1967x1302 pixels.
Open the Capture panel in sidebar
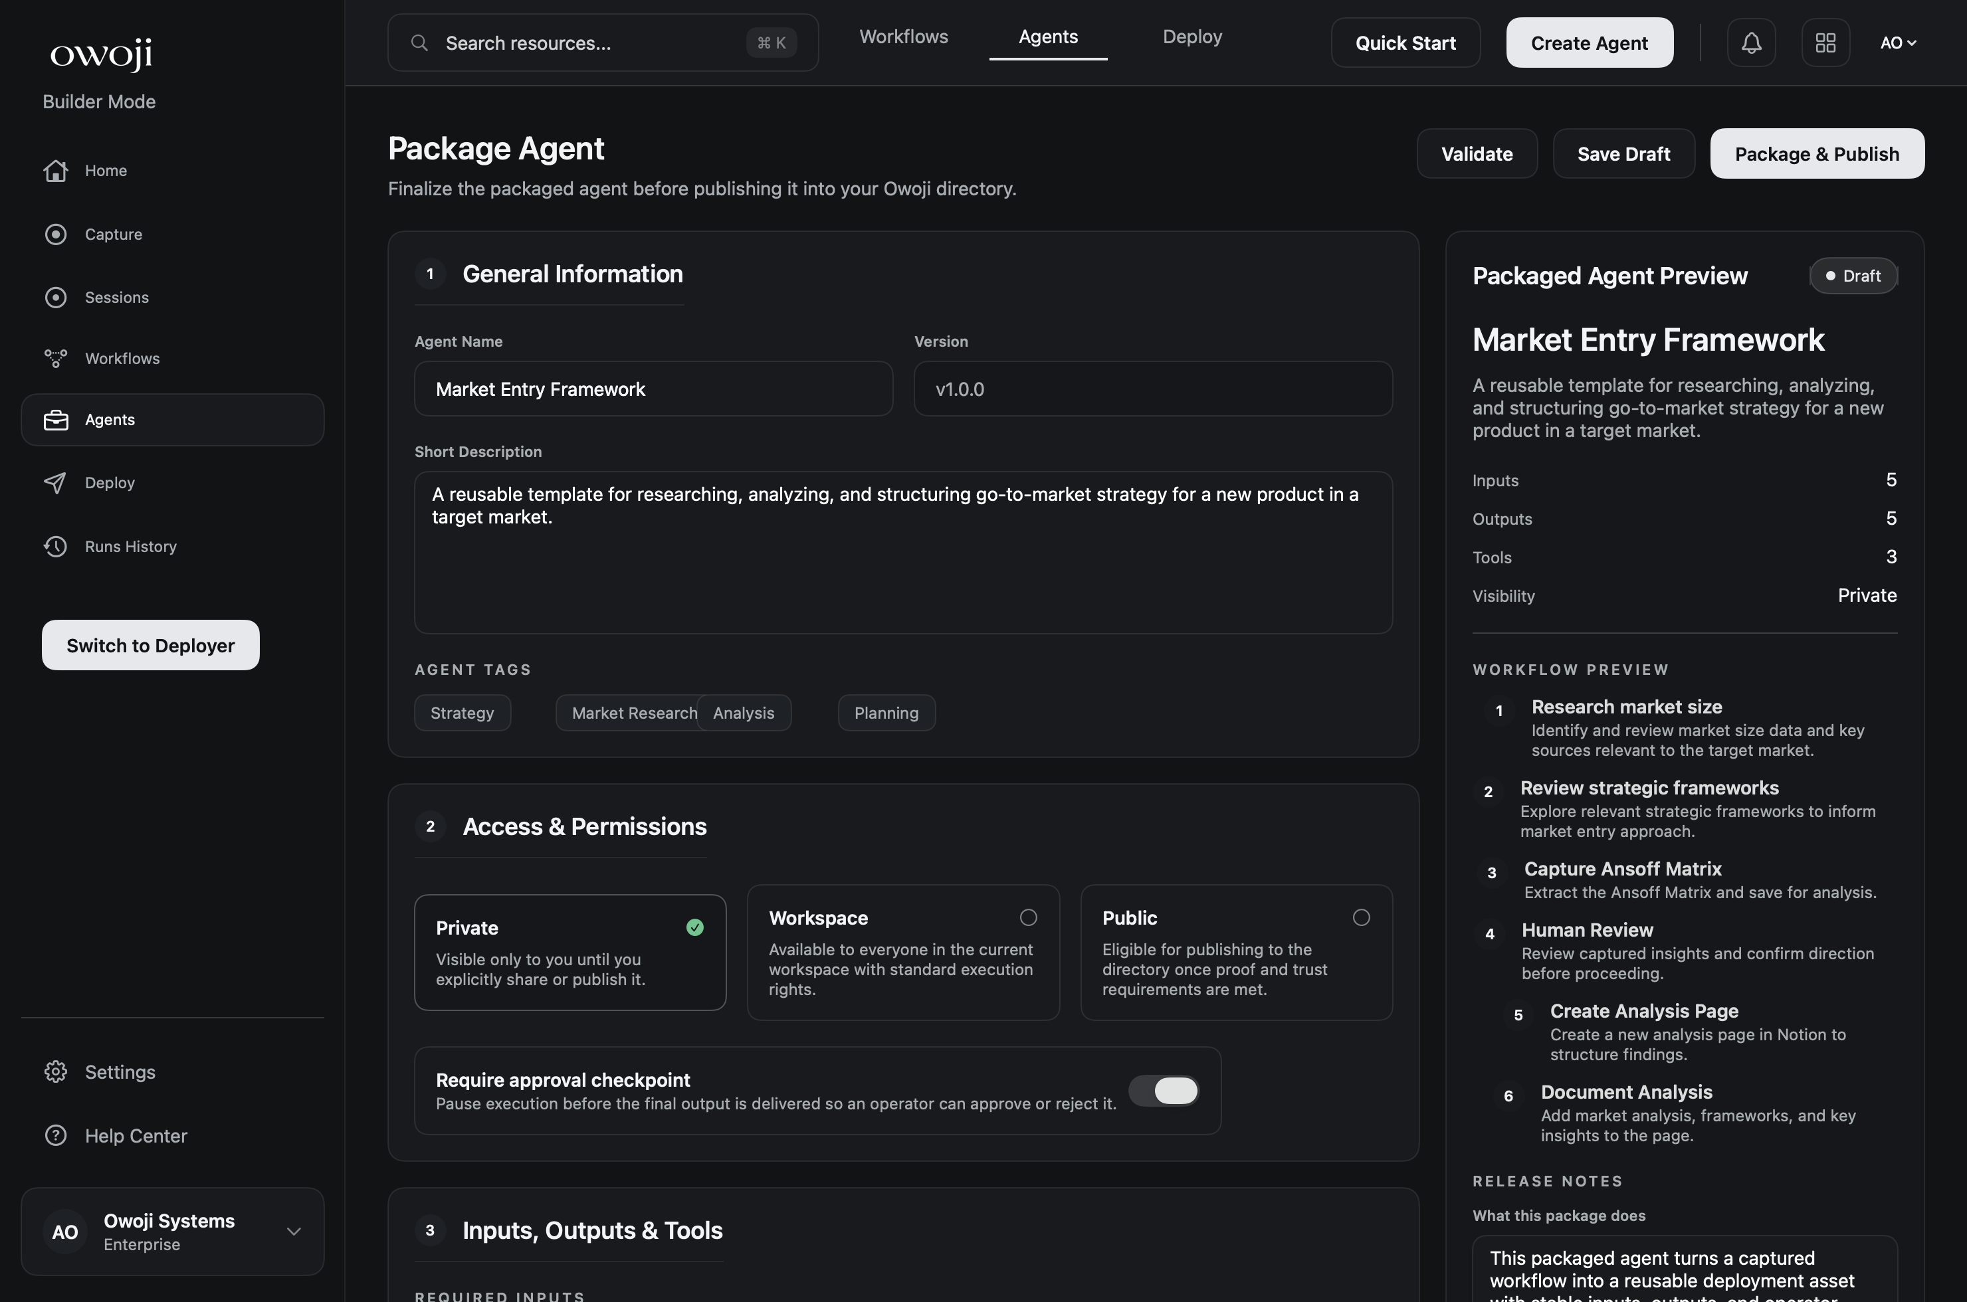click(112, 234)
